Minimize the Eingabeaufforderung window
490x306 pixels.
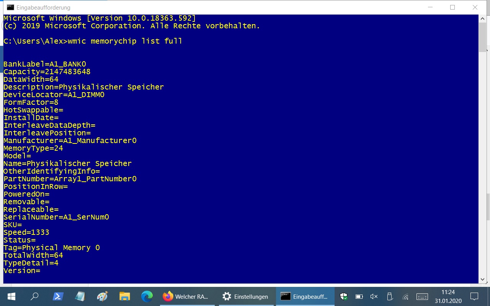430,7
